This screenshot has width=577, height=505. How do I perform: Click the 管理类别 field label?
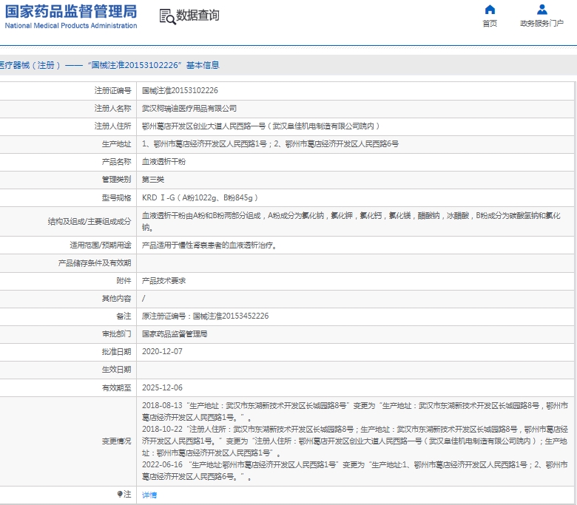(x=116, y=180)
